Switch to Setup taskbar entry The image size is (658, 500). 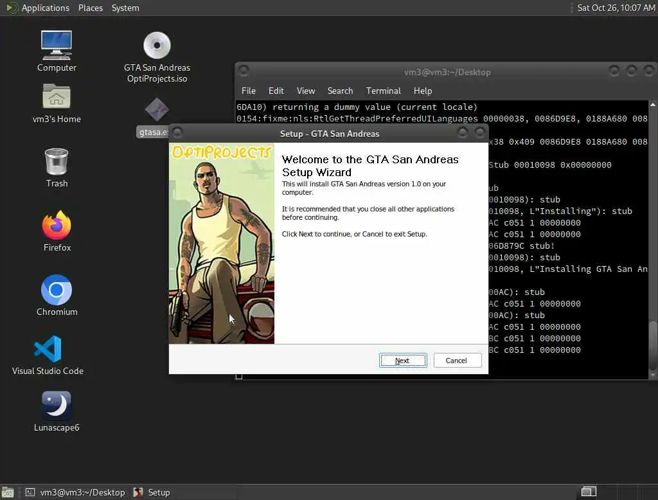point(152,492)
